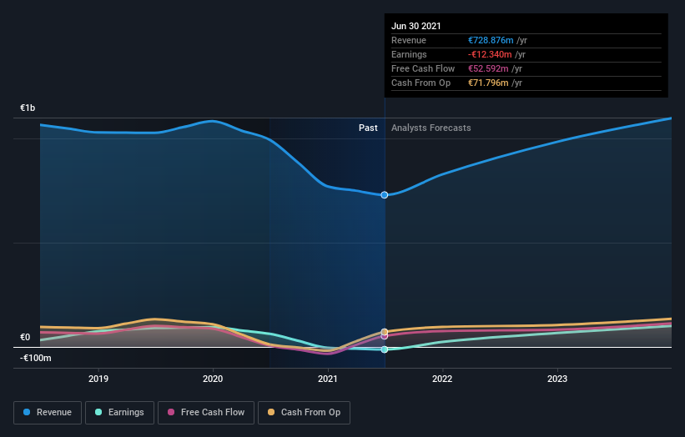Click the 'Analysts Forecasts' label

click(x=431, y=128)
